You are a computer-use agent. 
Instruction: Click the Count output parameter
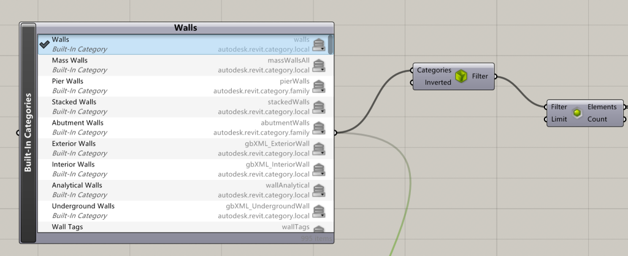click(x=597, y=119)
